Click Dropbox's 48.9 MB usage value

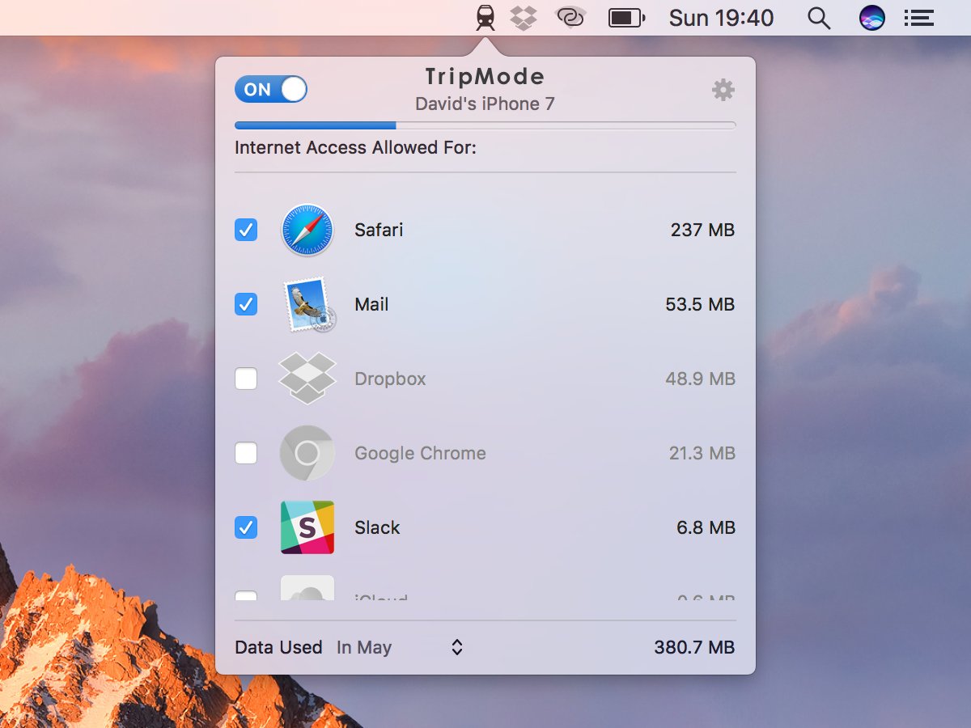tap(700, 379)
